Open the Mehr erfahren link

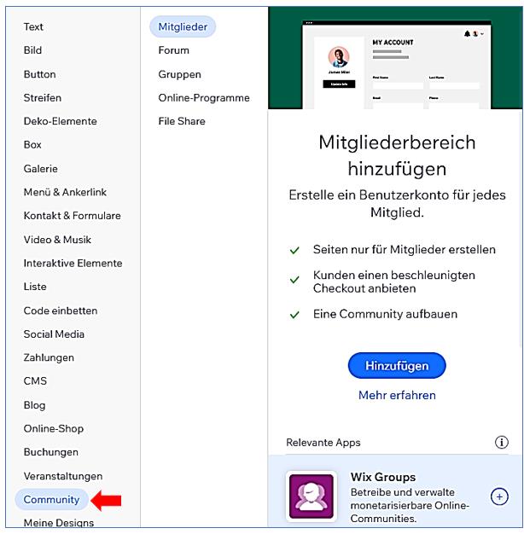(397, 395)
